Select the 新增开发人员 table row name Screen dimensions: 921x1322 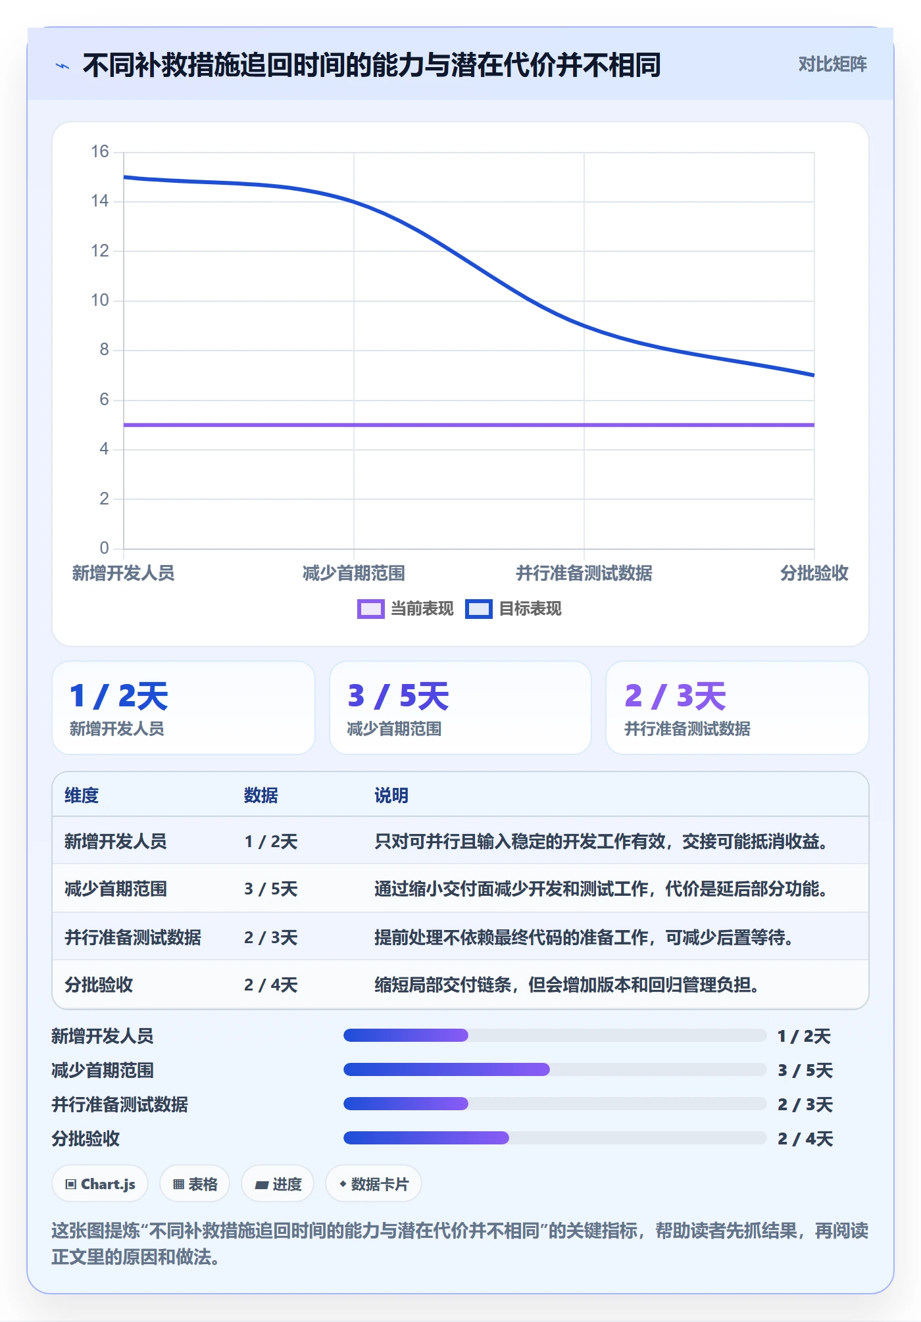pos(116,841)
